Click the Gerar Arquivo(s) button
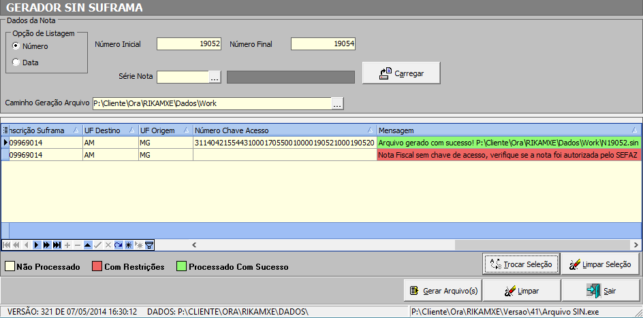643x318 pixels. tap(443, 291)
